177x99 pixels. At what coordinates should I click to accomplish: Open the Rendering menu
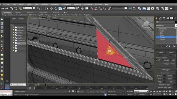77,5
